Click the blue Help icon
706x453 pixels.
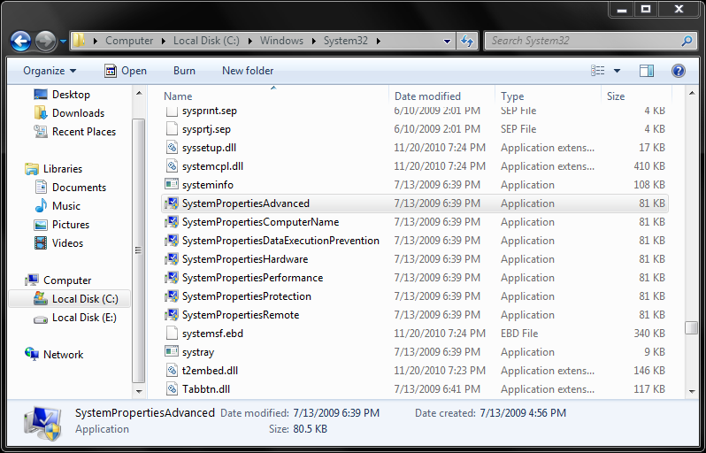click(x=678, y=71)
